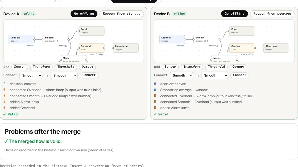Click Device B's 'Smooth: op average → window' entry
This screenshot has width=298, height=167.
point(184,90)
